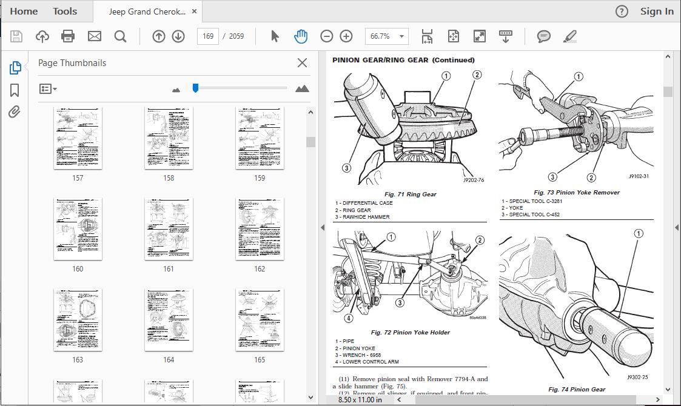The width and height of the screenshot is (681, 406).
Task: Select the Jeep Grand Cherok... document tab
Action: 147,12
